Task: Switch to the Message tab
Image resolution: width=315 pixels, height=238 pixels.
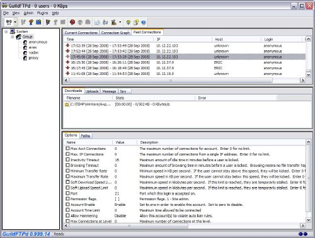Action: pos(109,91)
